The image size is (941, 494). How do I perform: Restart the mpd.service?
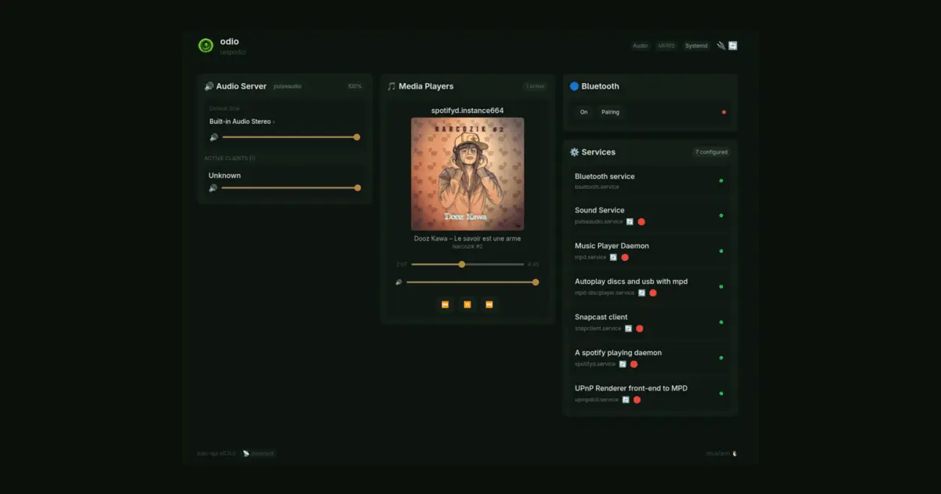coord(613,257)
